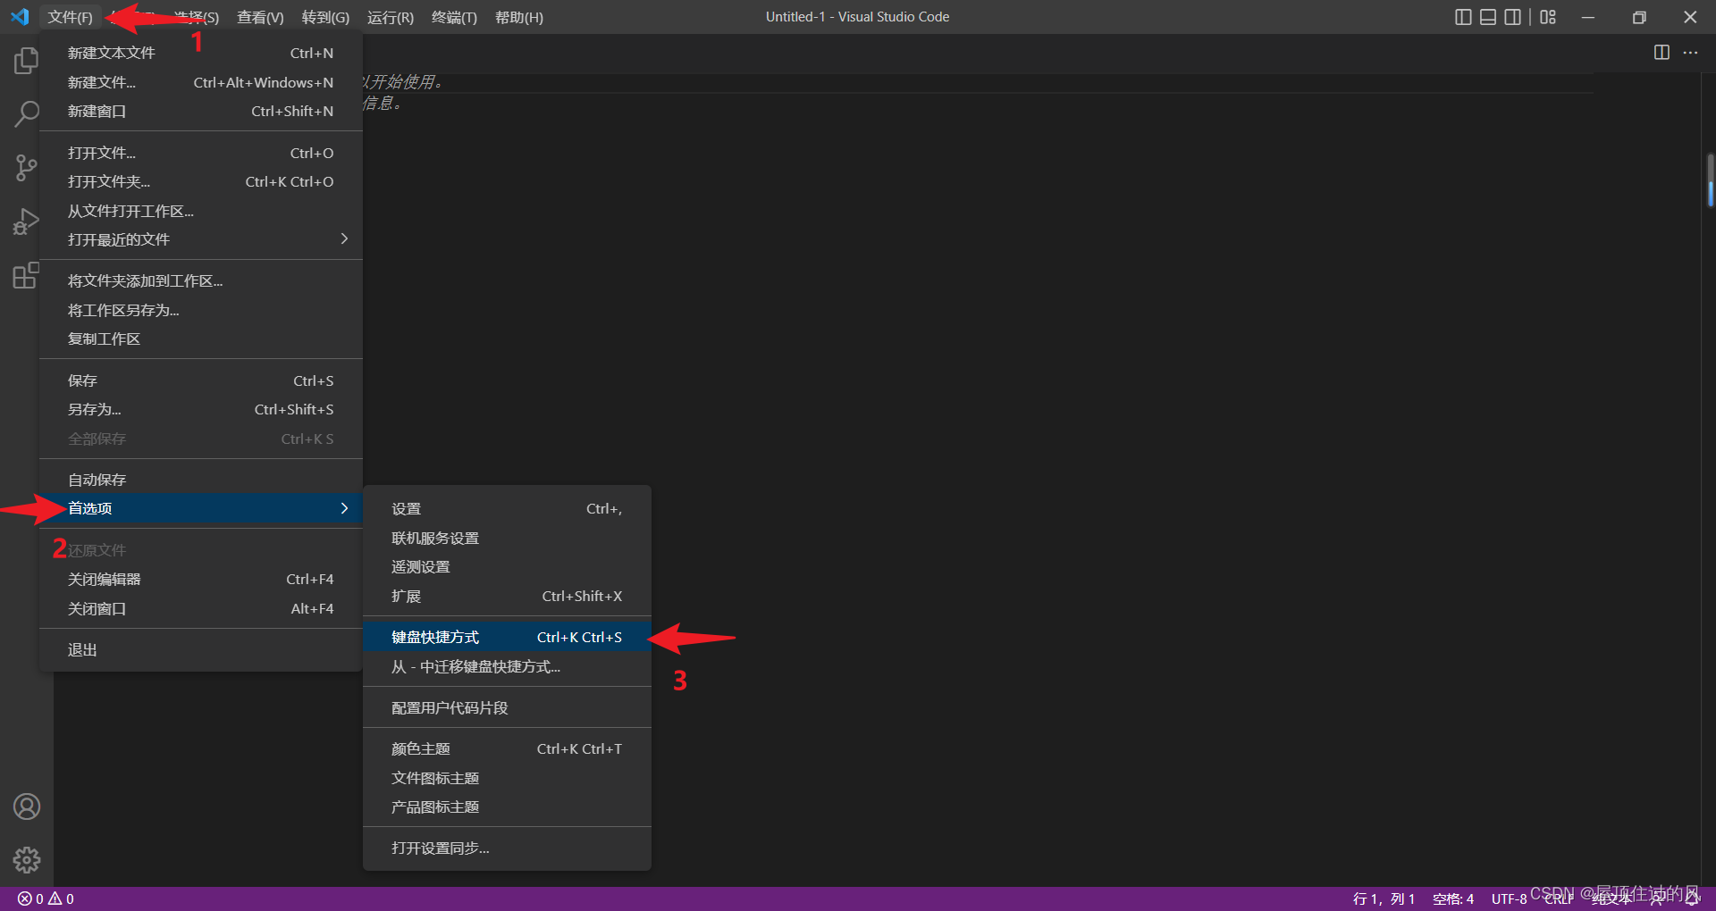Toggle primary side bar layout icon

coord(1463,17)
